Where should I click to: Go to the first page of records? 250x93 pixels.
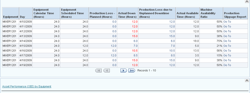(x=98, y=71)
